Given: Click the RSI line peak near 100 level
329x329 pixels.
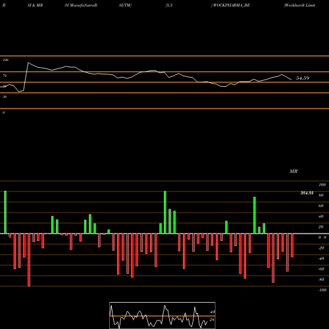Looking at the screenshot, I should pyautogui.click(x=28, y=63).
